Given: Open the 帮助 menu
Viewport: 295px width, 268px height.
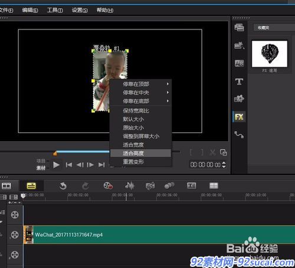Looking at the screenshot, I should 105,10.
